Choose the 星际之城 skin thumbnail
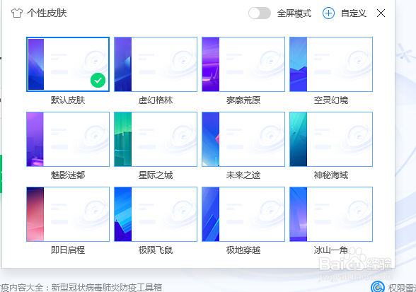 (x=156, y=139)
